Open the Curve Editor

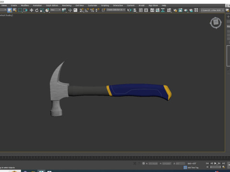click(158, 10)
